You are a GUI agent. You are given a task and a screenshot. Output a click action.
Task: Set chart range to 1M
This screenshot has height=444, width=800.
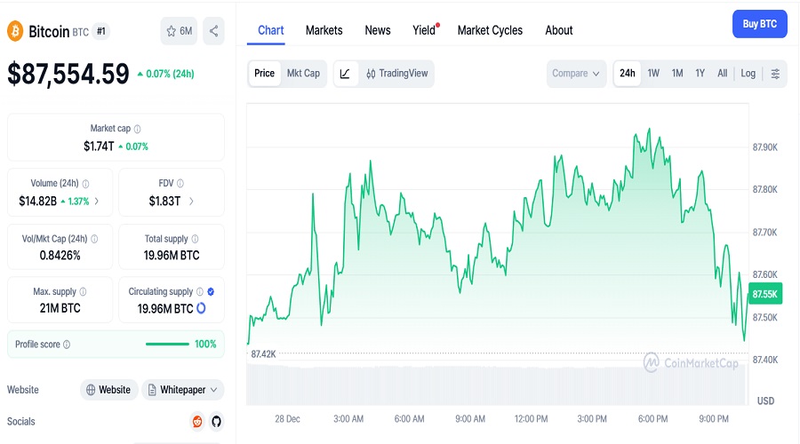point(677,74)
